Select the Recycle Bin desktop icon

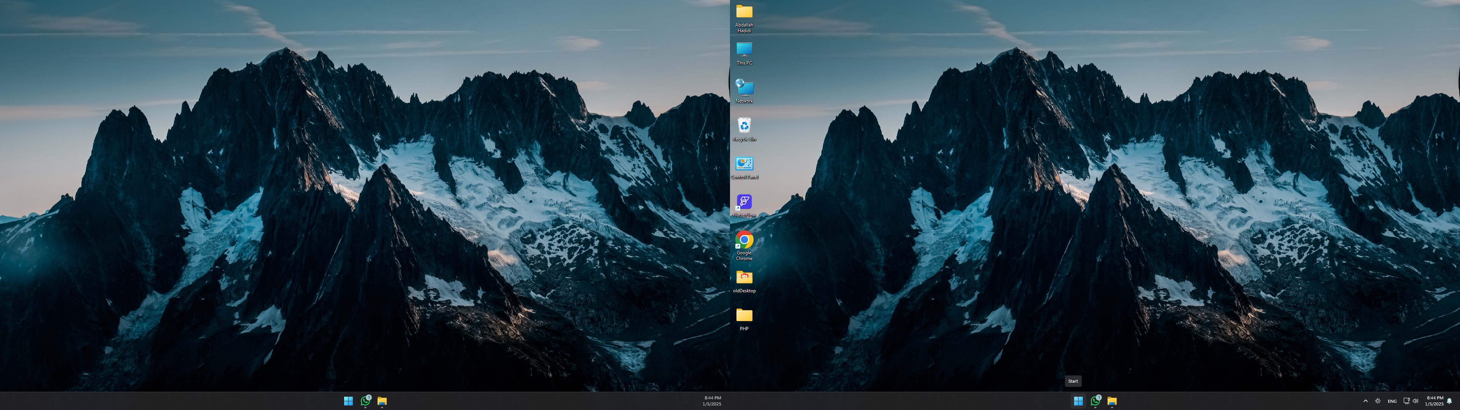click(x=744, y=129)
